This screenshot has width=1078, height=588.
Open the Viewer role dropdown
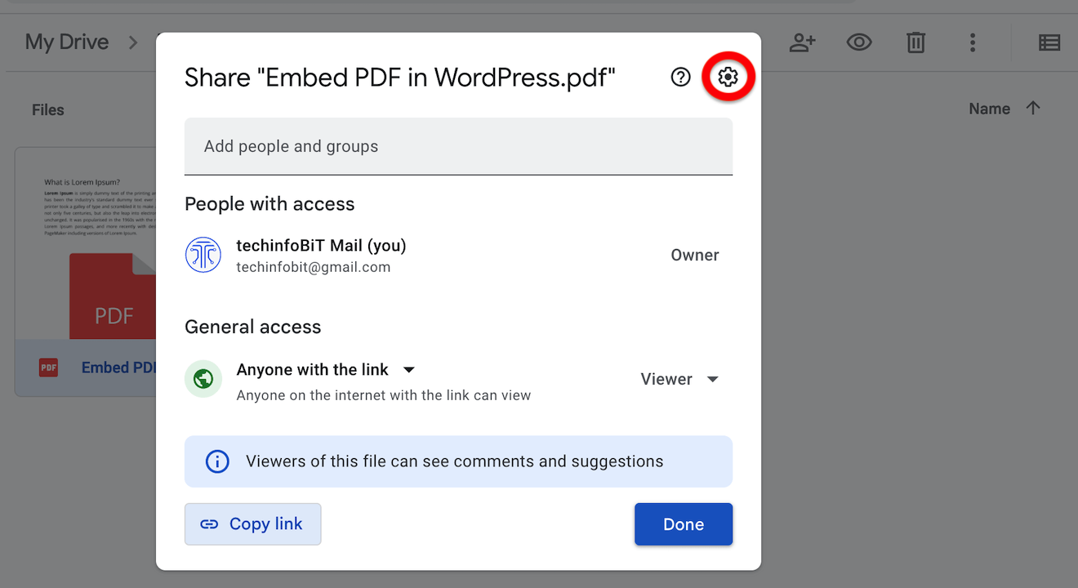(679, 379)
